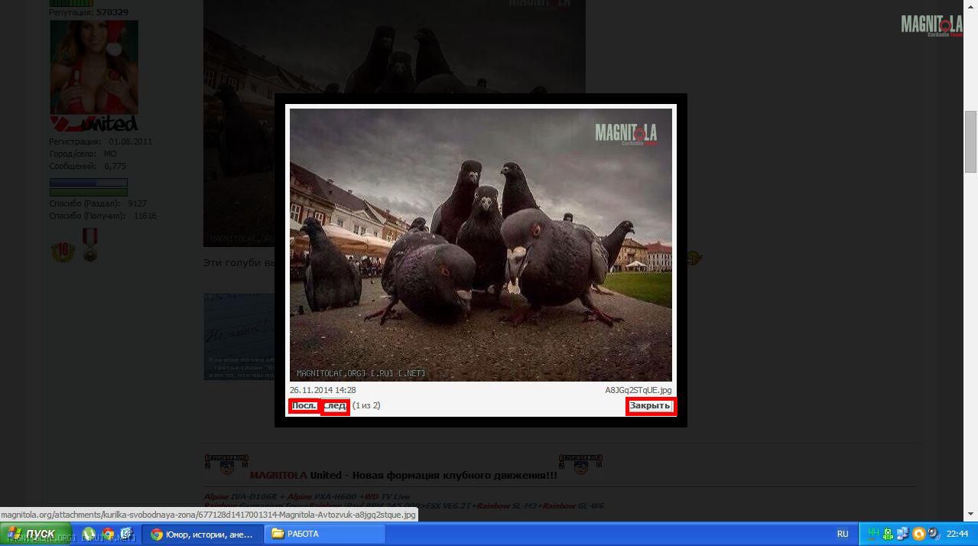Click the Регистрация 01.08.2011 line
Viewport: 978px width, 546px height.
100,141
